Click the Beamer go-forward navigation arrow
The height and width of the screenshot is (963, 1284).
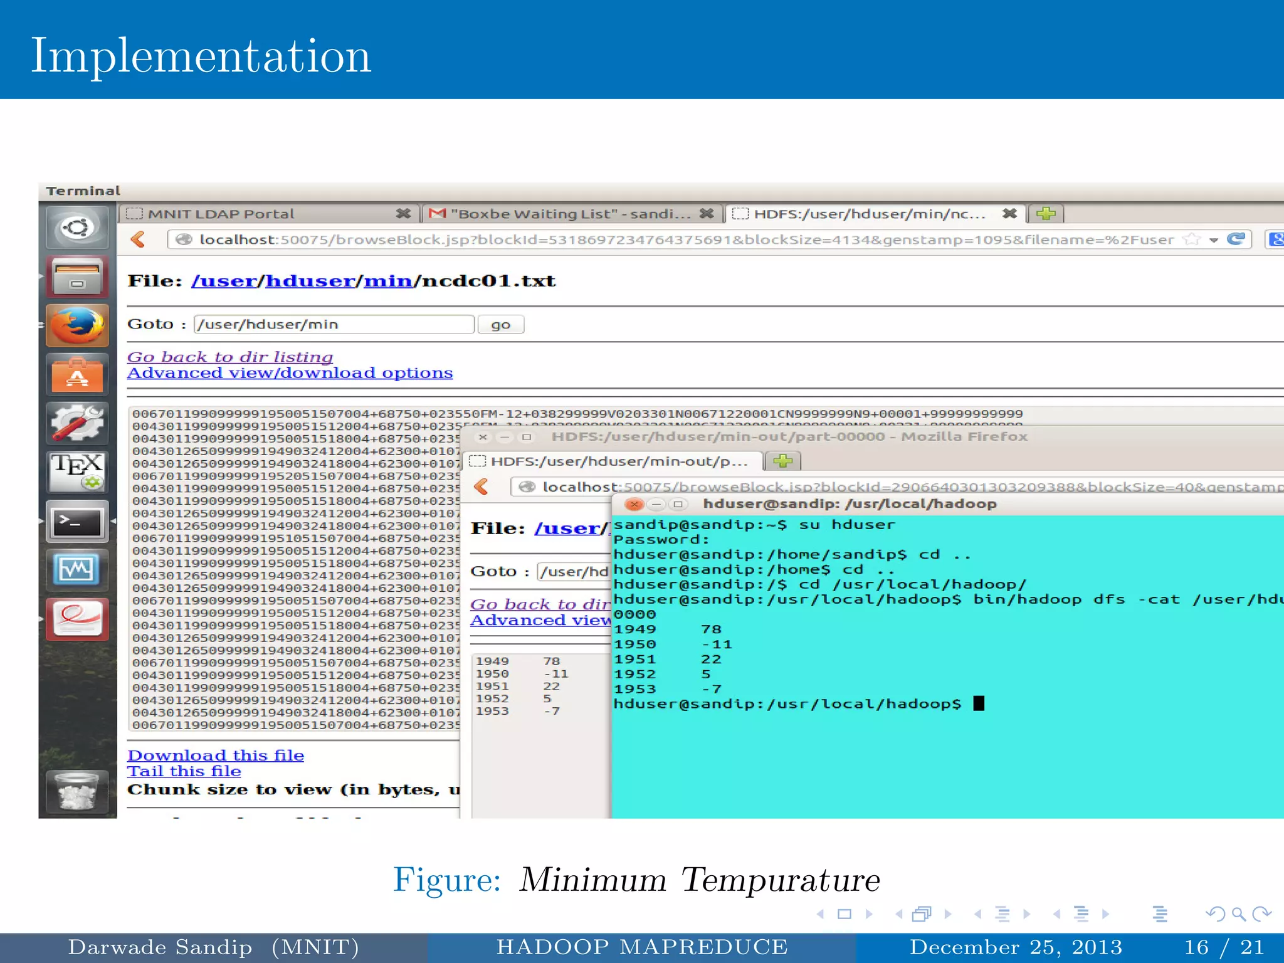1261,914
